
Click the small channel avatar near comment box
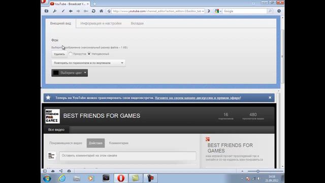tap(52, 156)
